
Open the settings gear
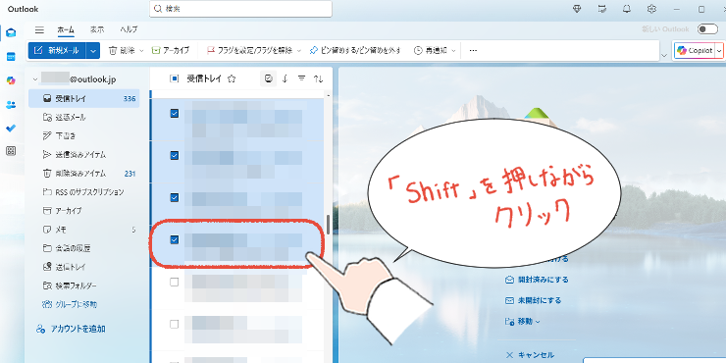click(651, 9)
